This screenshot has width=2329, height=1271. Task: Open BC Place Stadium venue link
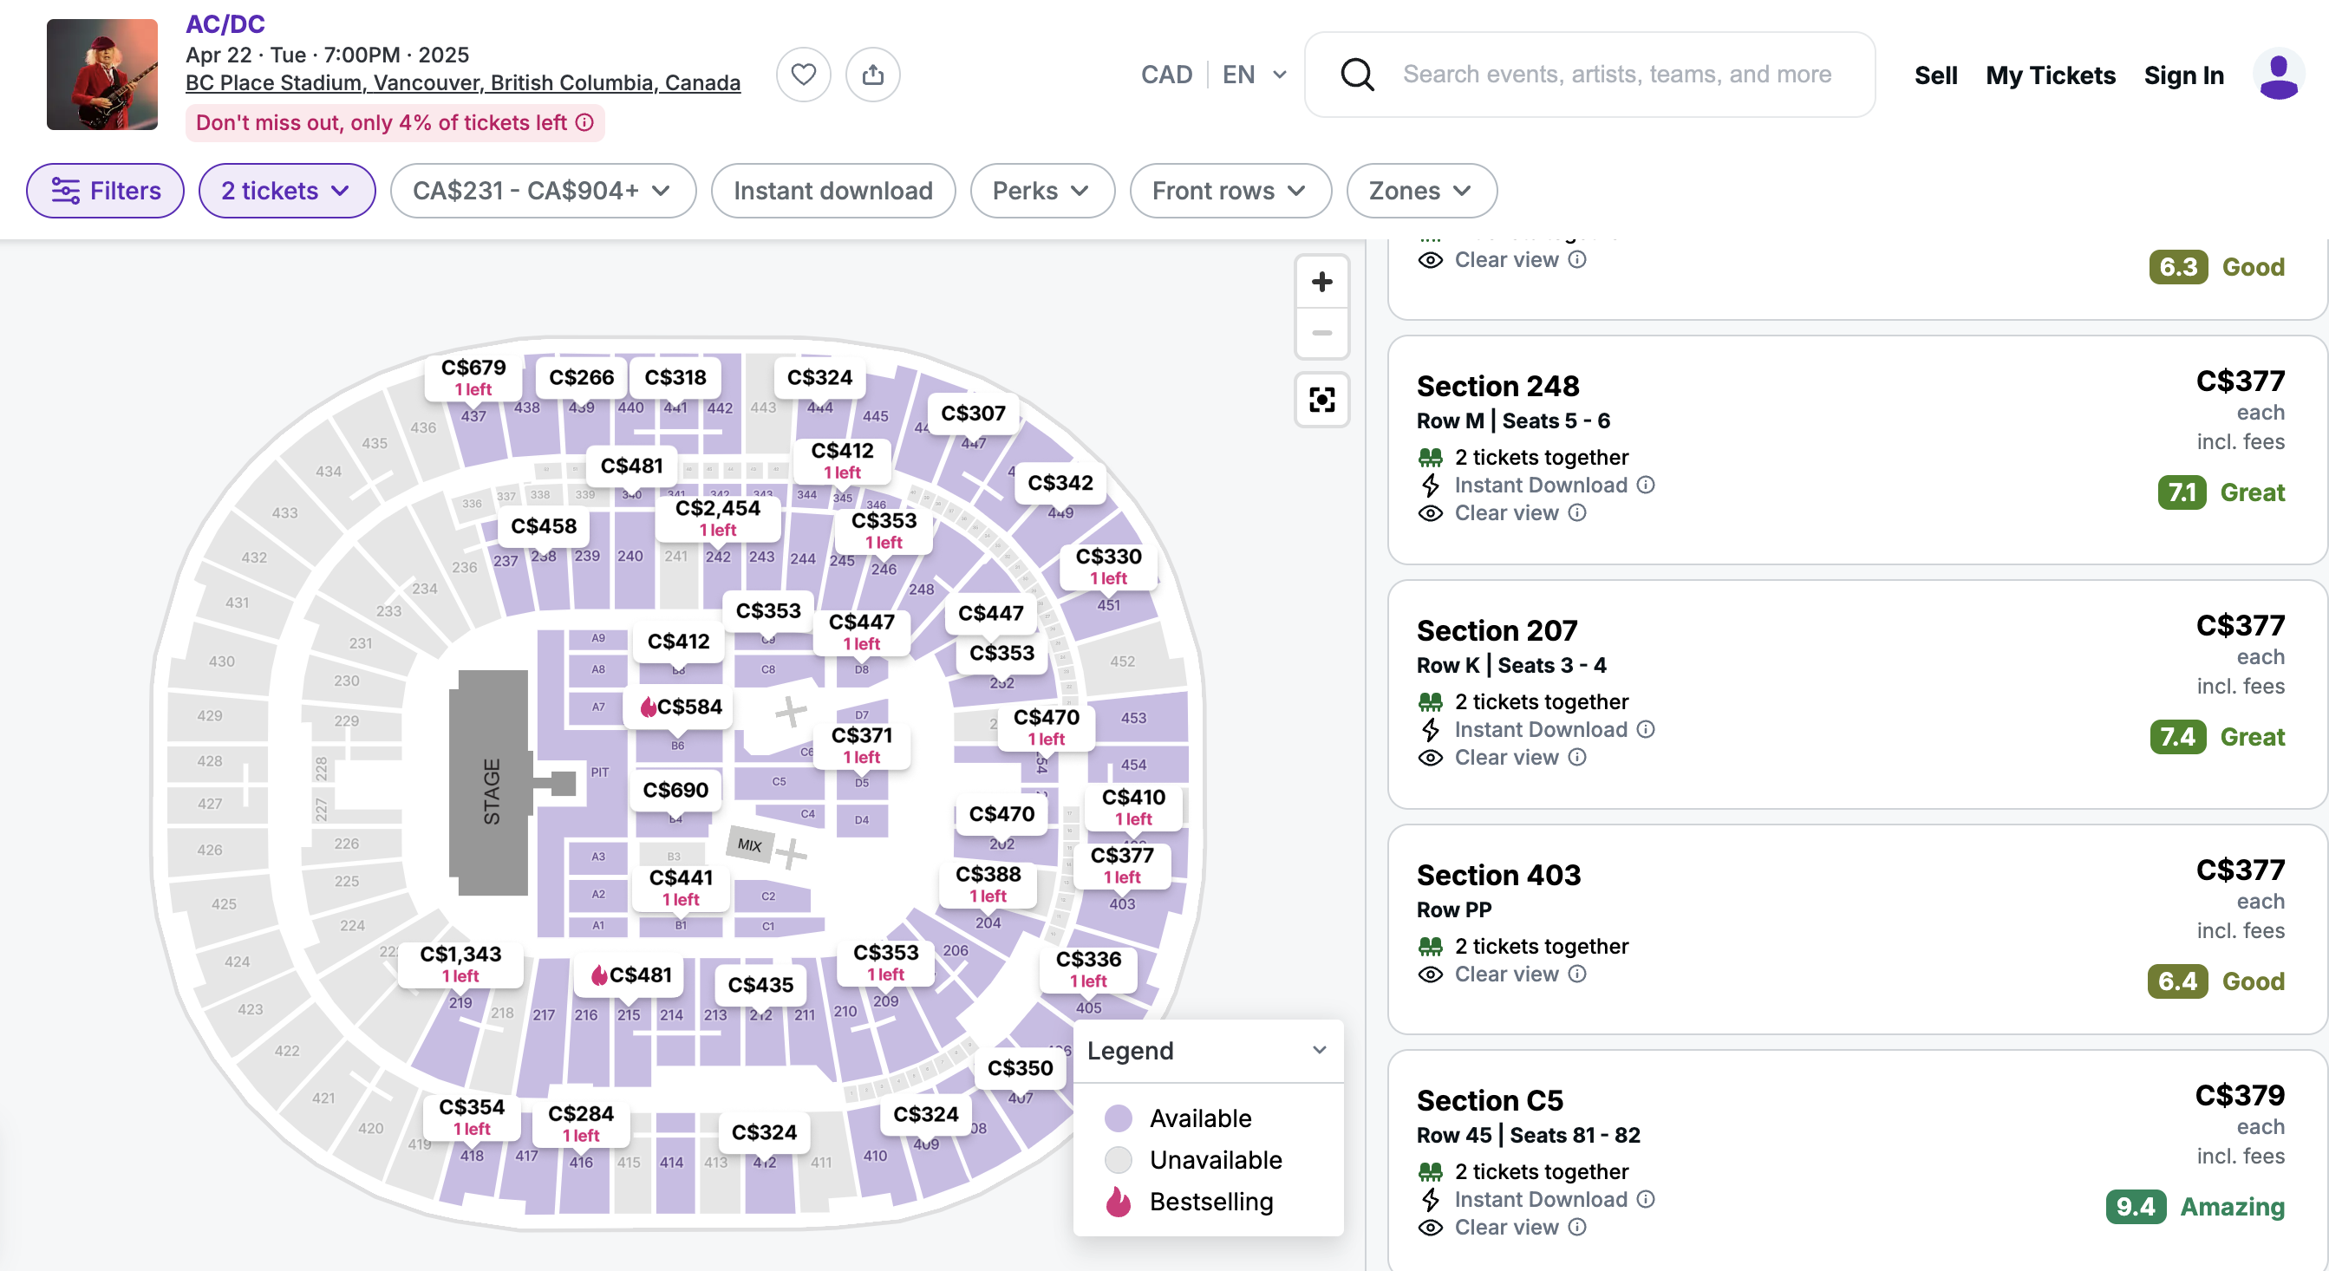[463, 82]
